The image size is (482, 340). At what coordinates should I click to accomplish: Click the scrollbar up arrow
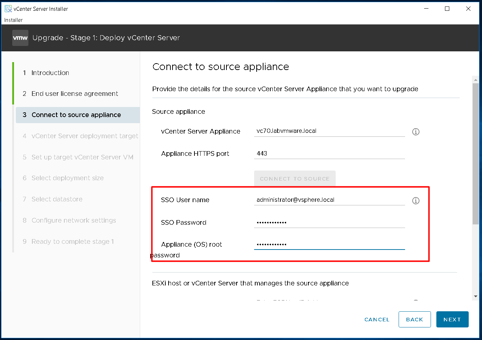pos(476,79)
